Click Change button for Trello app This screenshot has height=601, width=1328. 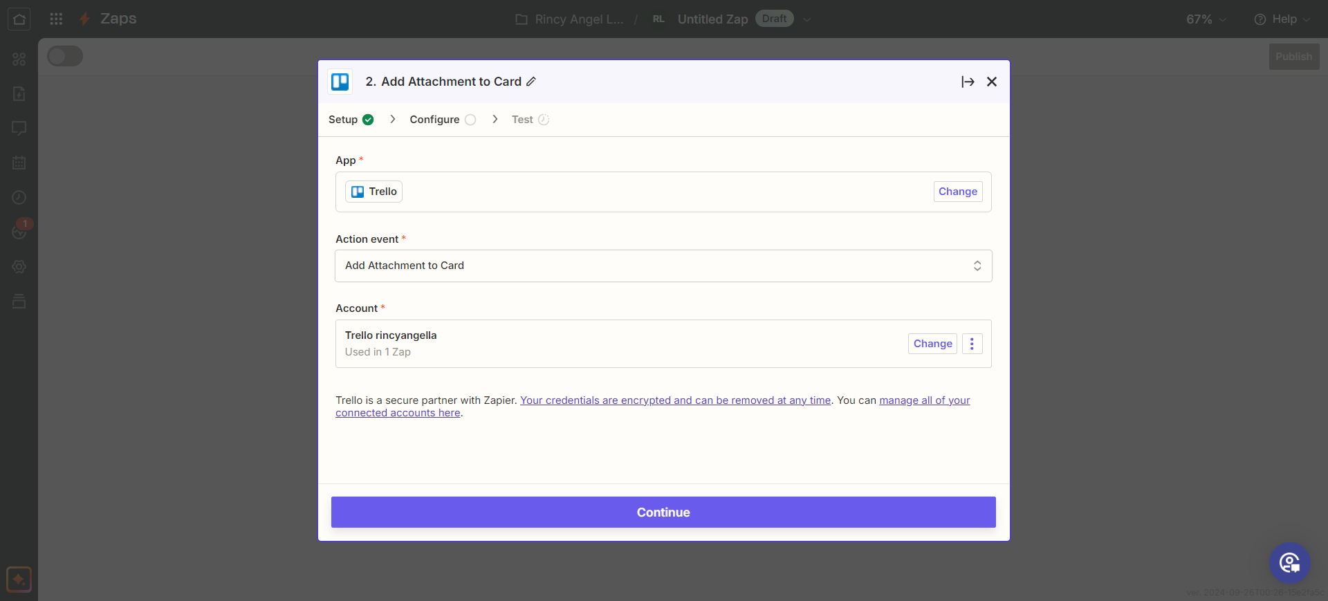click(x=957, y=192)
